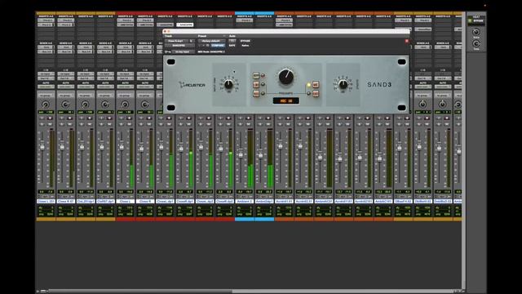This screenshot has width=522, height=294.
Task: Open first insert slot on Close L 251 strip
Action: click(46, 20)
